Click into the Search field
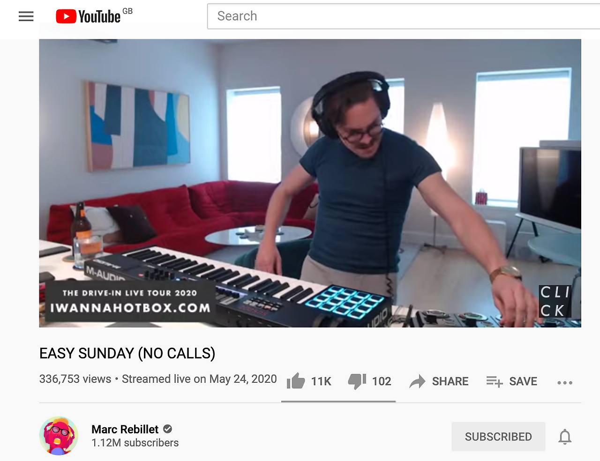Viewport: 600px width, 461px height. pyautogui.click(x=404, y=16)
